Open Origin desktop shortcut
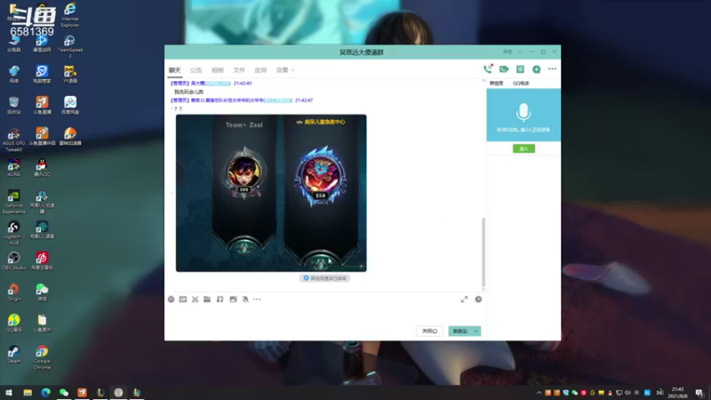 [x=13, y=292]
